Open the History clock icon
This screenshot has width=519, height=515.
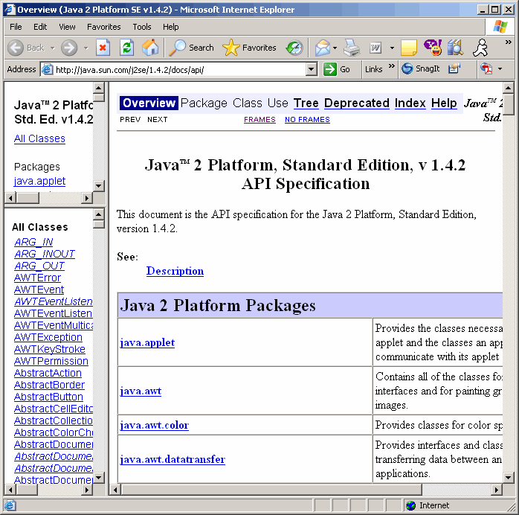click(294, 48)
